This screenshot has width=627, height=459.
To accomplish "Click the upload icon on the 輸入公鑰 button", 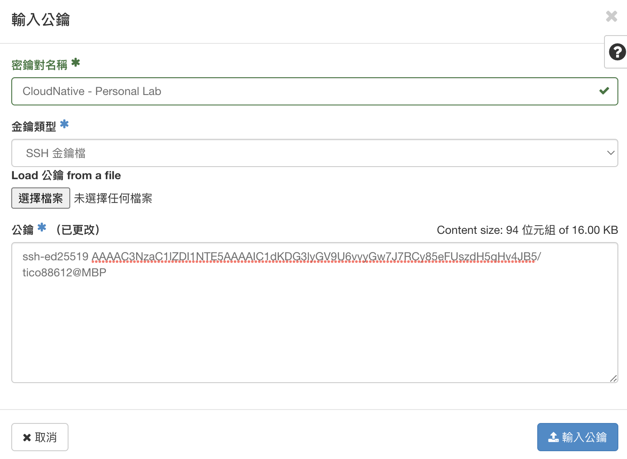I will (x=553, y=437).
